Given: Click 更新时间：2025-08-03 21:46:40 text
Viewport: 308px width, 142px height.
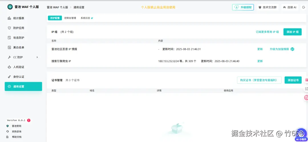Looking at the screenshot, I should (x=220, y=61).
